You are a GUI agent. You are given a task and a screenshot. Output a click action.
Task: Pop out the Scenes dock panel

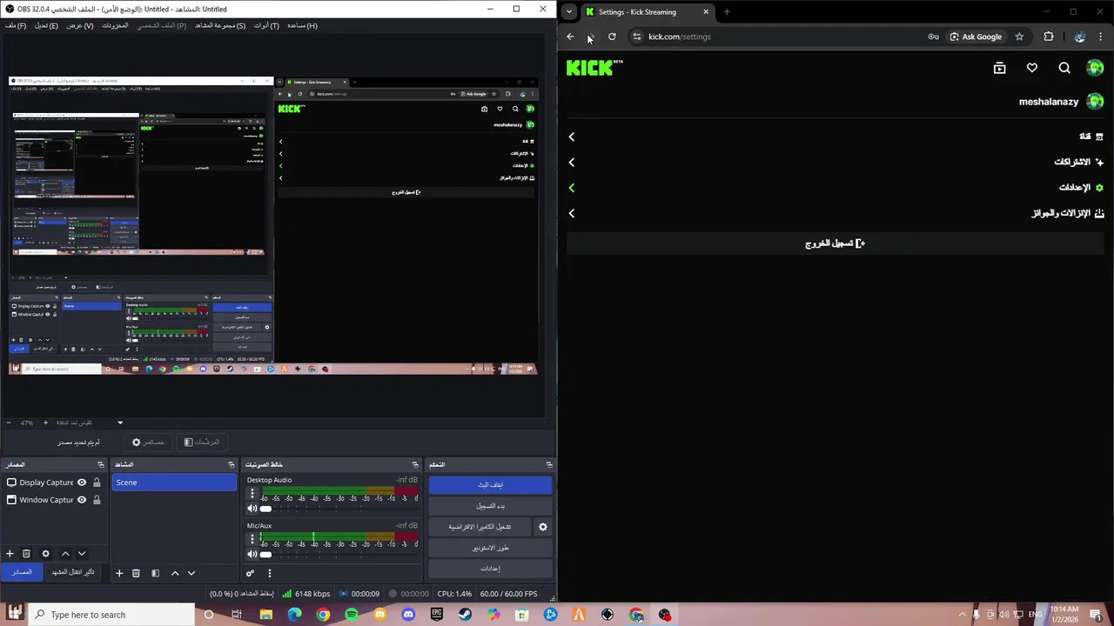click(x=231, y=464)
